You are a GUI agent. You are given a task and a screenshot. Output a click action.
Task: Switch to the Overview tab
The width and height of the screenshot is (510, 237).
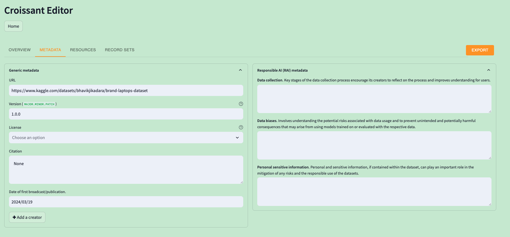coord(20,50)
